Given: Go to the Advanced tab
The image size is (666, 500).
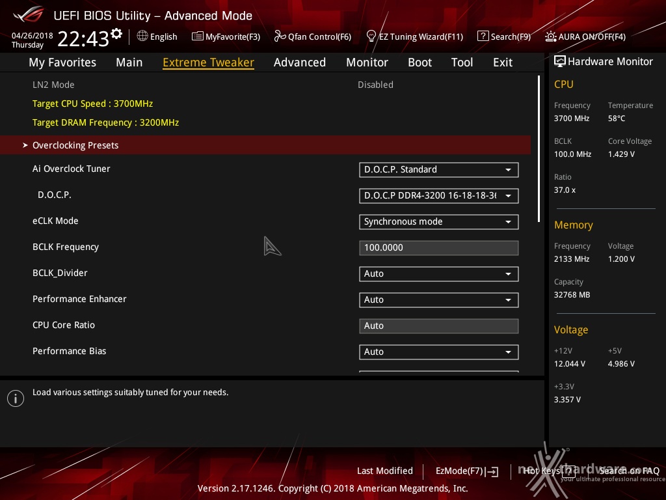Looking at the screenshot, I should tap(300, 62).
